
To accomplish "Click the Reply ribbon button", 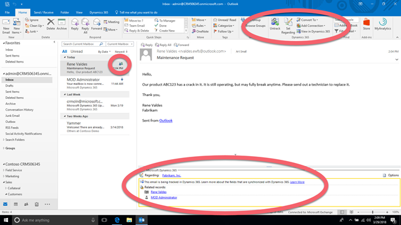I will [x=75, y=25].
